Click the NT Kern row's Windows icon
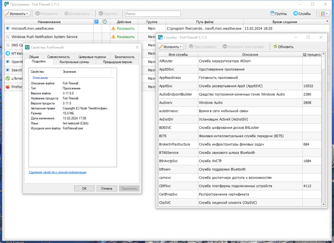 tap(8, 53)
